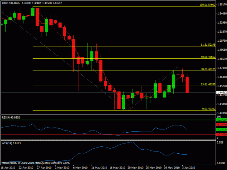Image resolution: width=227 pixels, height=170 pixels.
Task: Click the 27 Apr 2010 date label
Action: point(44,167)
